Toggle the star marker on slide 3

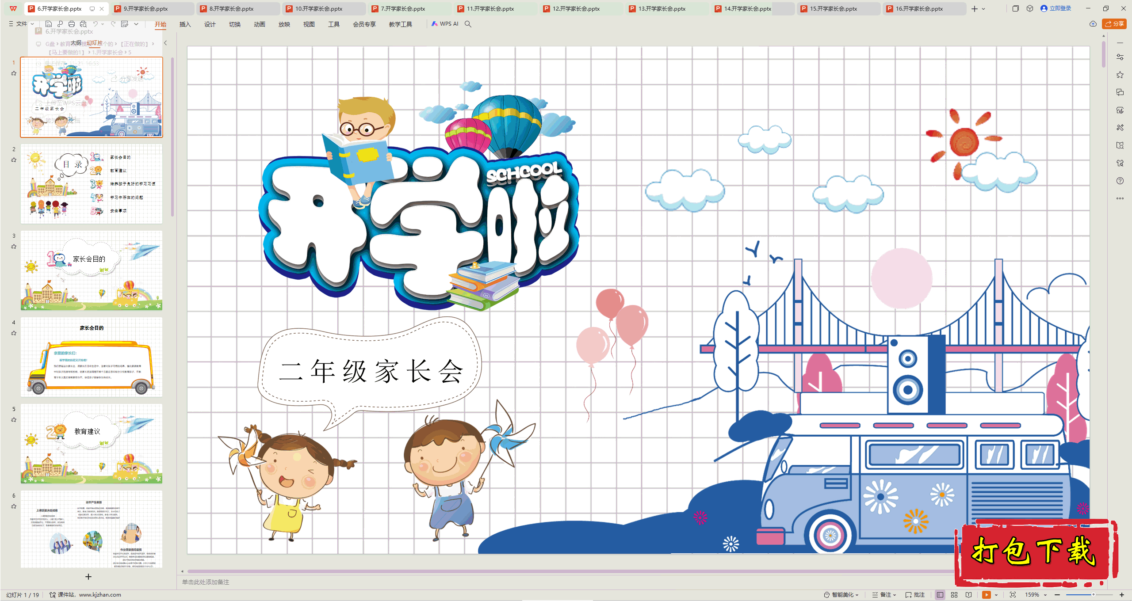(14, 247)
